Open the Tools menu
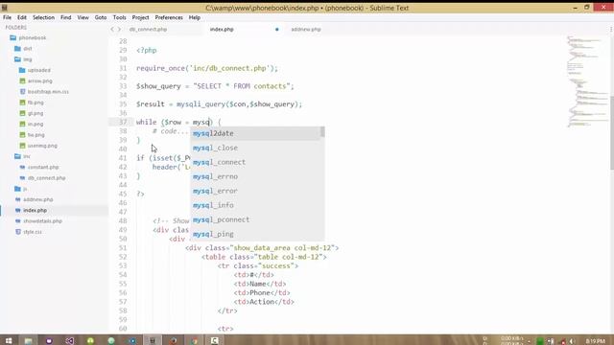Image resolution: width=614 pixels, height=345 pixels. click(119, 17)
